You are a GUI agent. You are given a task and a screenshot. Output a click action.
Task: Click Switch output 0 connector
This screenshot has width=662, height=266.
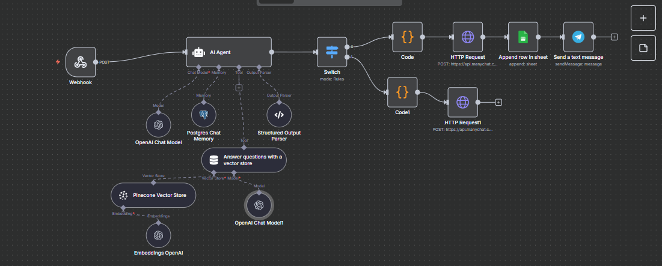click(x=347, y=47)
